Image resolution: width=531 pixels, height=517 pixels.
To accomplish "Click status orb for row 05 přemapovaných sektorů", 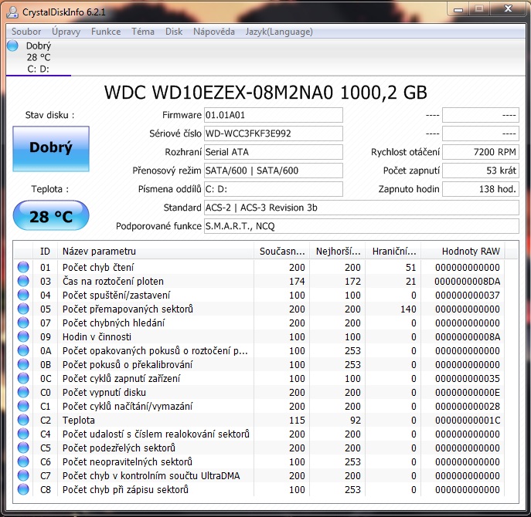I will click(23, 309).
